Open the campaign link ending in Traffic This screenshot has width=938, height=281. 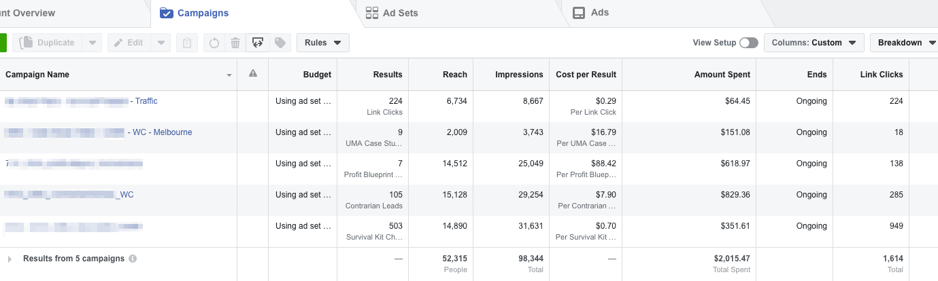point(146,101)
